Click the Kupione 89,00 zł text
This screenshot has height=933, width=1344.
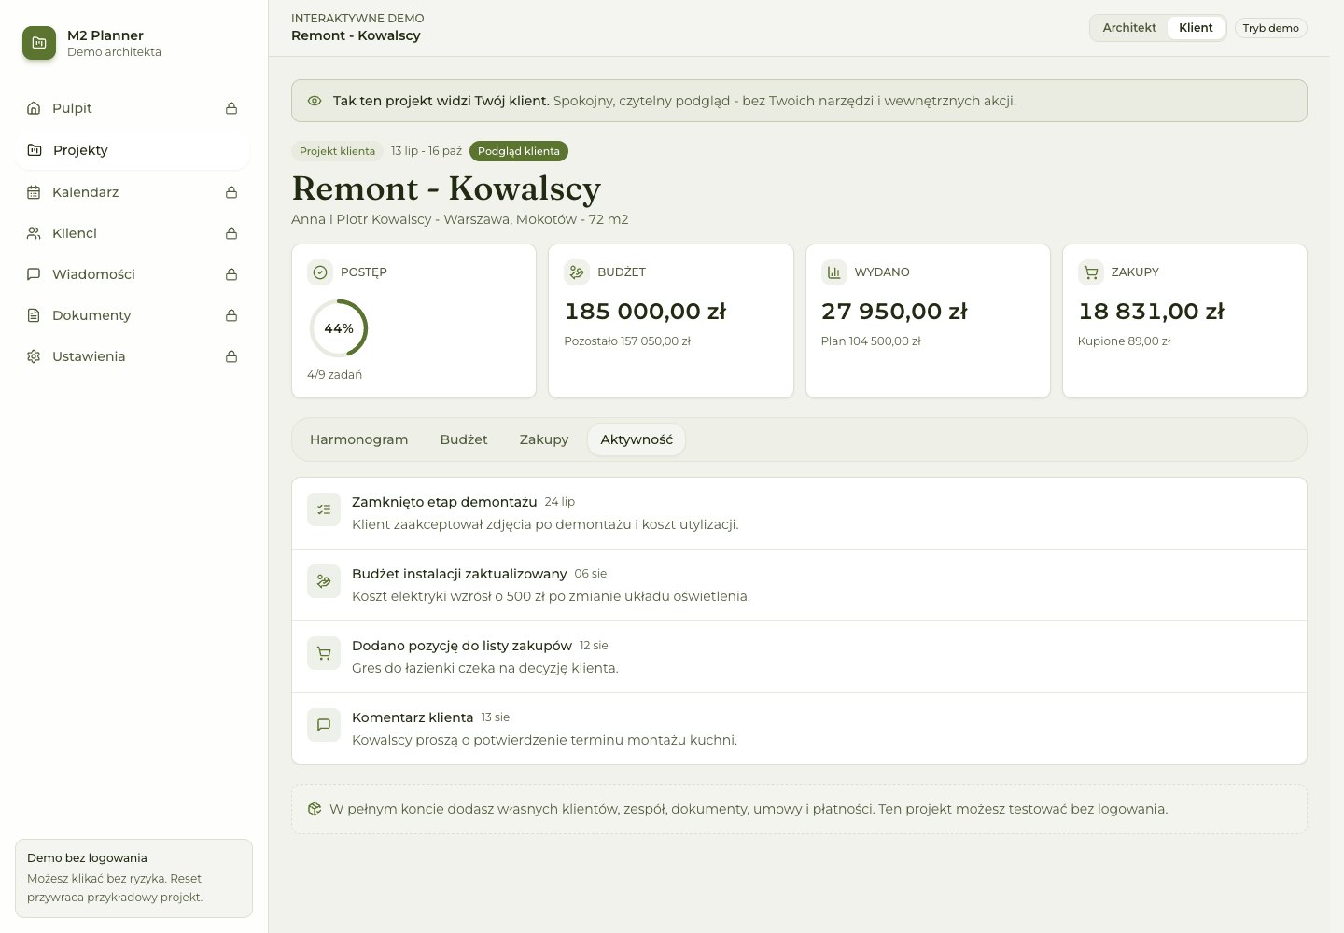coord(1124,341)
